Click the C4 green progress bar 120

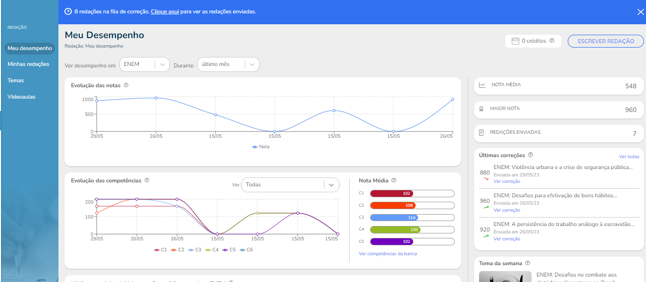click(x=412, y=229)
